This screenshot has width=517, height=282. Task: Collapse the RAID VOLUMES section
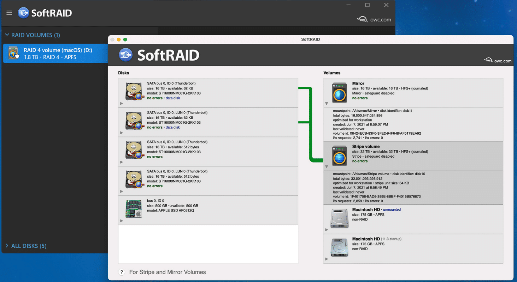coord(7,35)
